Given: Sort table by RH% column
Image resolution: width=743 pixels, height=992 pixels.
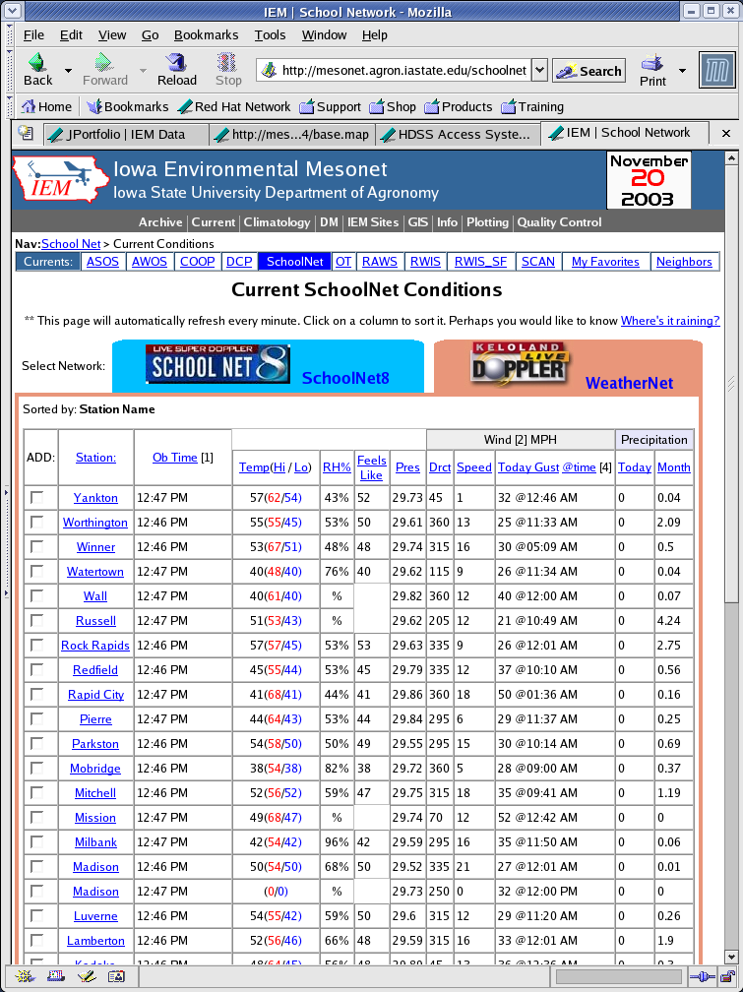Looking at the screenshot, I should 337,467.
